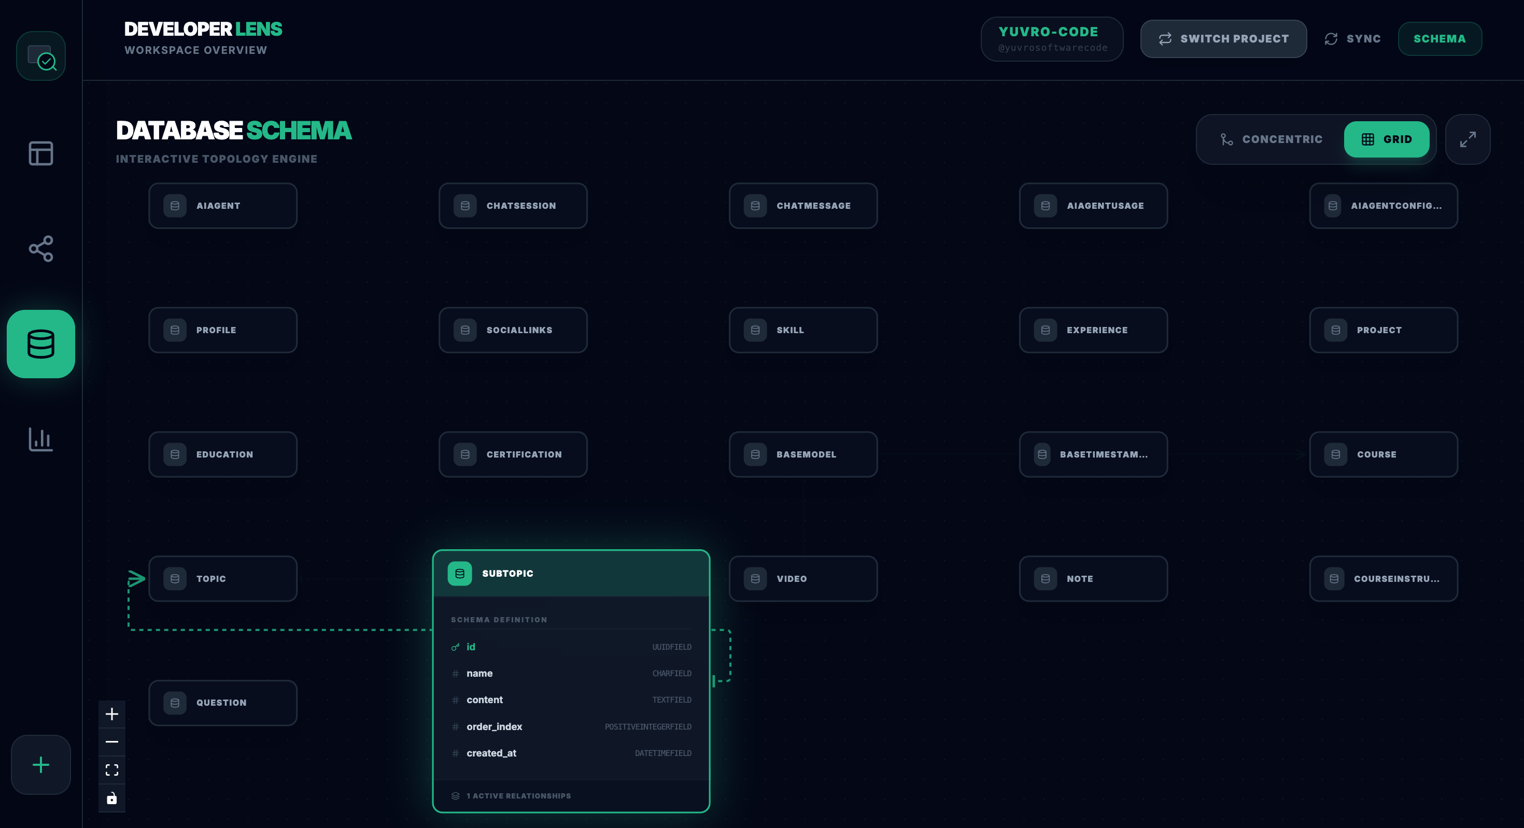Collapse the SUBTOPIC table header

571,573
